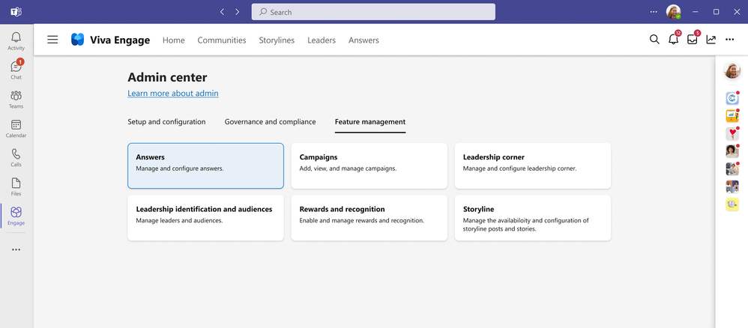Click the Microsoft Teams logo
Image resolution: width=748 pixels, height=328 pixels.
[16, 12]
